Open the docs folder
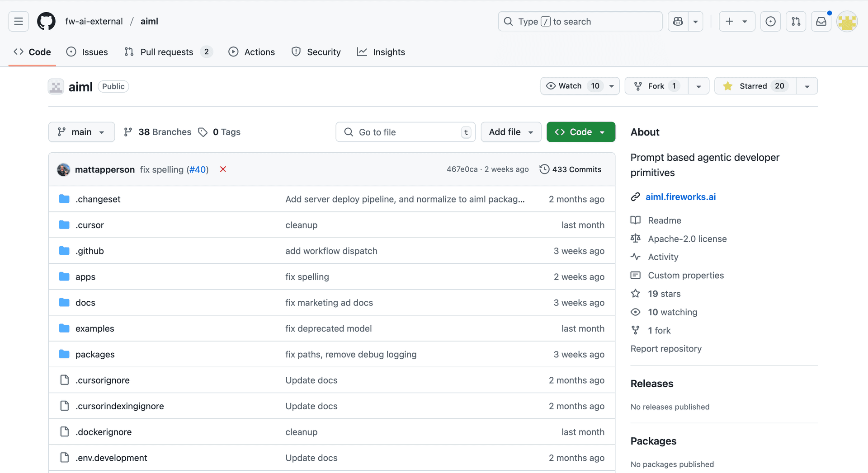The height and width of the screenshot is (473, 868). [x=85, y=303]
